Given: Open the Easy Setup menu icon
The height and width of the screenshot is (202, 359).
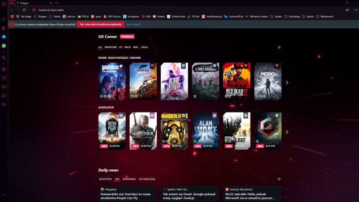Looking at the screenshot, I should [x=347, y=3].
